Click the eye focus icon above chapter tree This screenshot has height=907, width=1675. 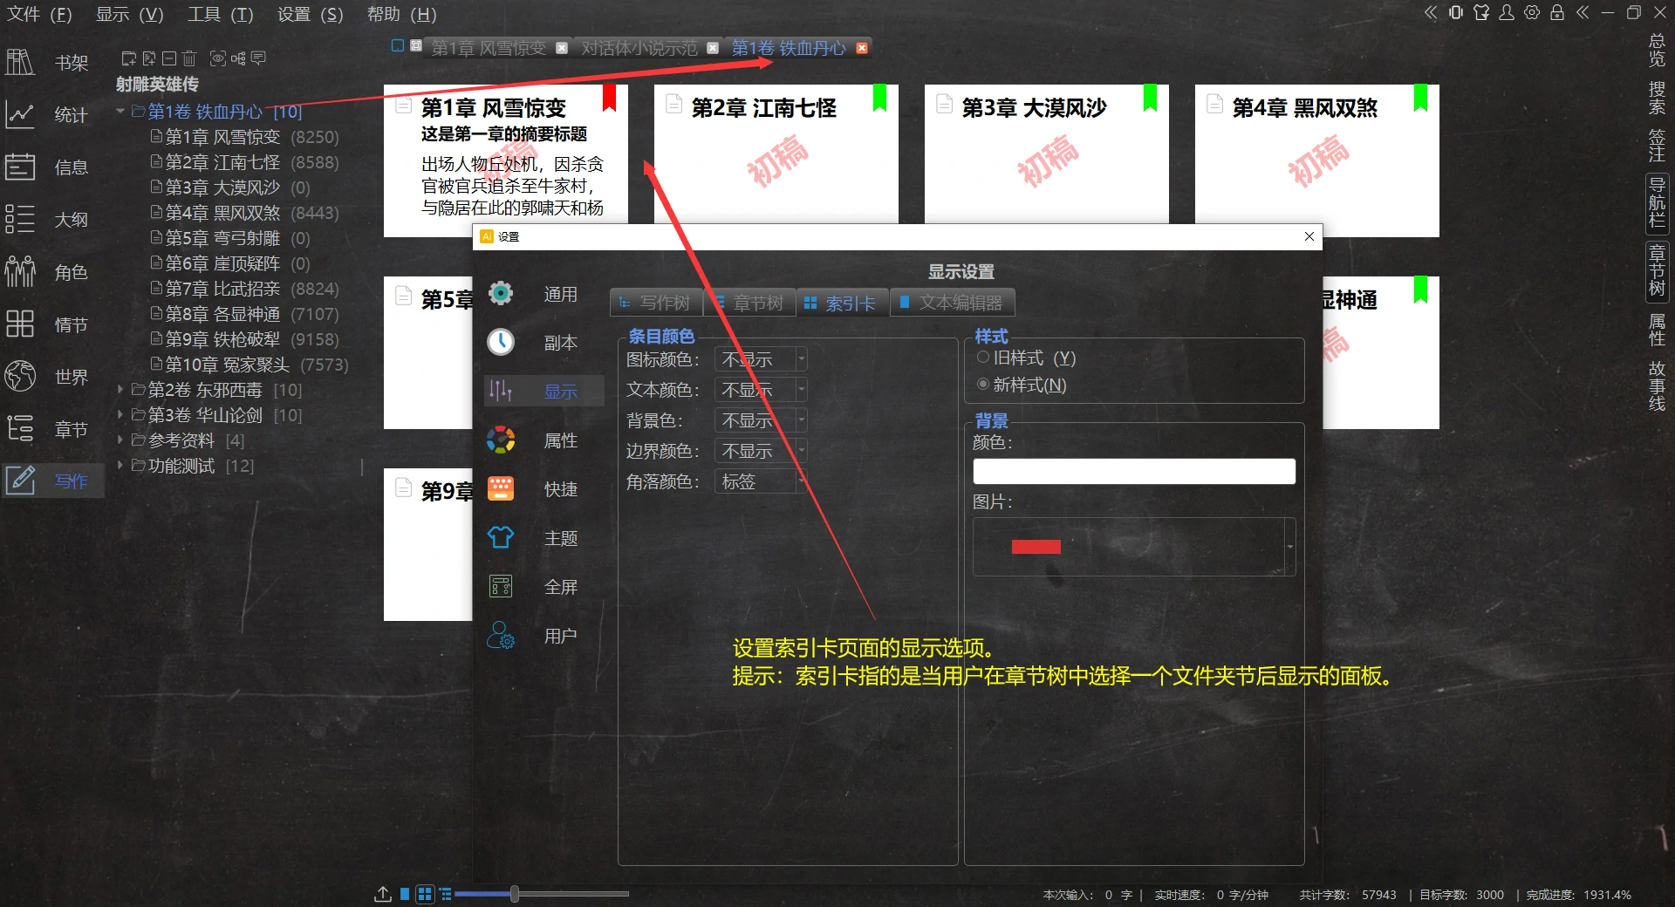(218, 58)
